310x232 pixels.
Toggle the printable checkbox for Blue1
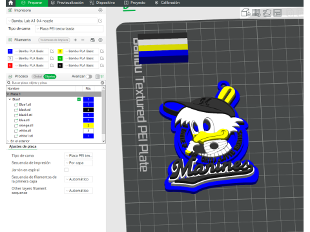(x=79, y=99)
